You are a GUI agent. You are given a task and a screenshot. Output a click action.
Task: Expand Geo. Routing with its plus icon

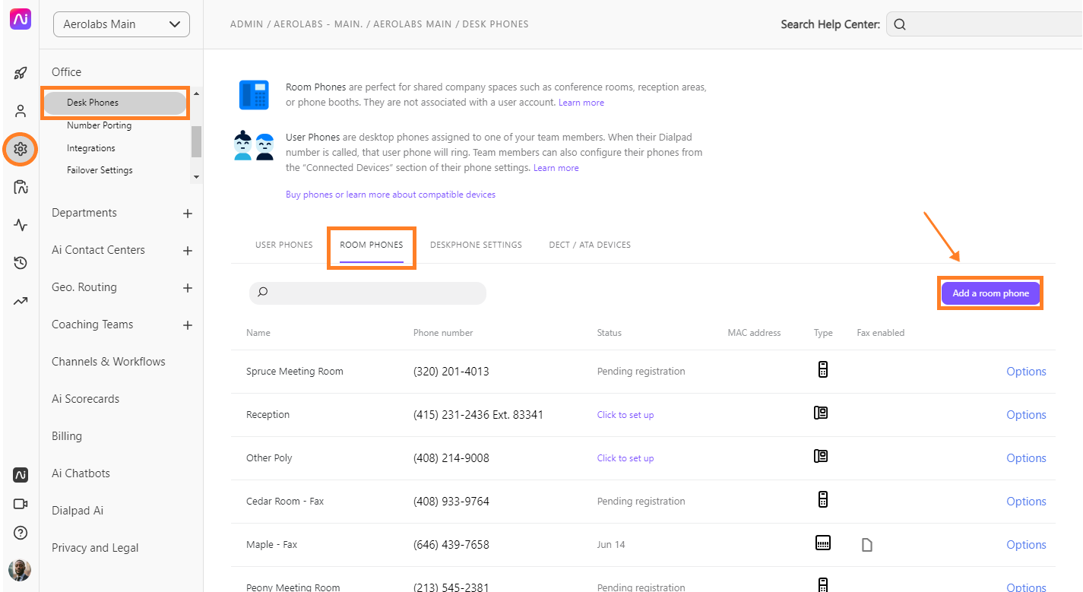click(188, 288)
